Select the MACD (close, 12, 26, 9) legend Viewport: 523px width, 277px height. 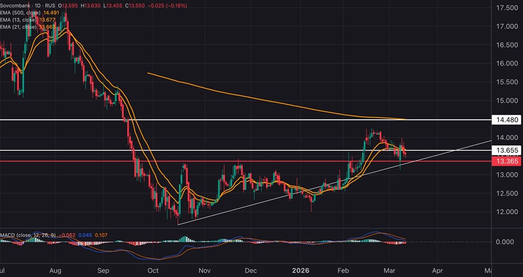(28, 235)
